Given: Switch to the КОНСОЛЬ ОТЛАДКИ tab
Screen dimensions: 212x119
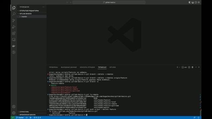Looking at the screenshot, I should click(87, 67).
